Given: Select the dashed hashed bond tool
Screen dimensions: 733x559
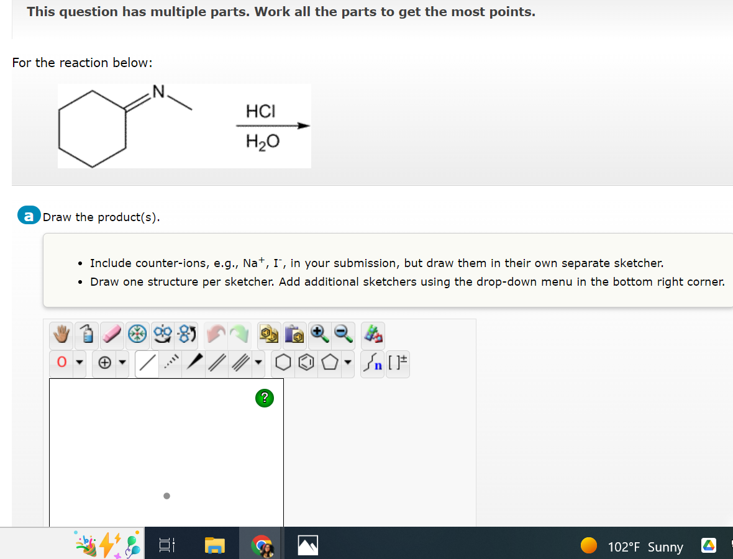Looking at the screenshot, I should [171, 363].
